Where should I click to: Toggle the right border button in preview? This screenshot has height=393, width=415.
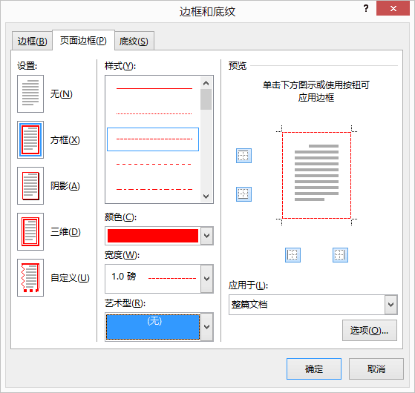(x=340, y=255)
